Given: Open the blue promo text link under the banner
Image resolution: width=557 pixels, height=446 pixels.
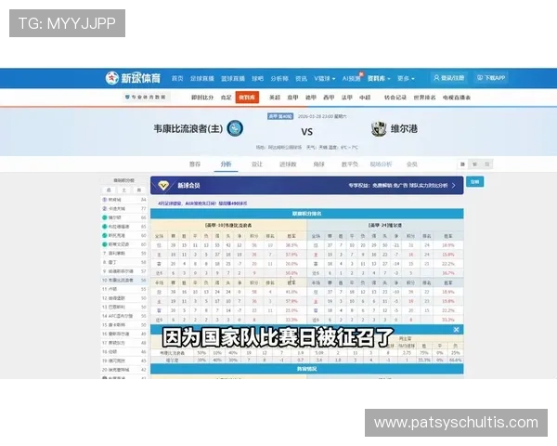Looking at the screenshot, I should pos(202,203).
